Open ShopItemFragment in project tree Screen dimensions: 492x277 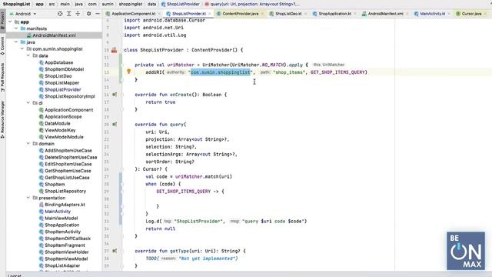click(65, 245)
